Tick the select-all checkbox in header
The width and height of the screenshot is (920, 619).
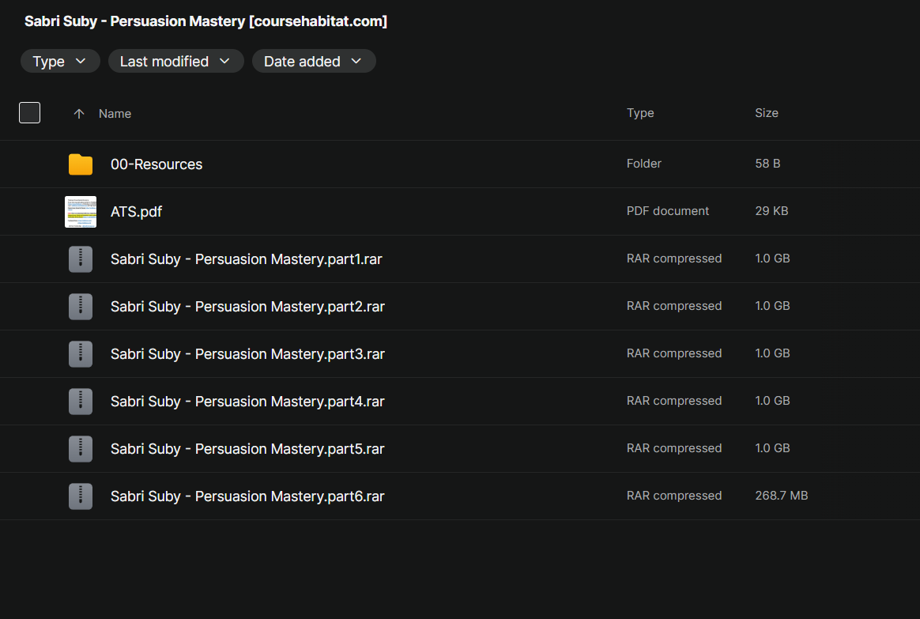[29, 113]
